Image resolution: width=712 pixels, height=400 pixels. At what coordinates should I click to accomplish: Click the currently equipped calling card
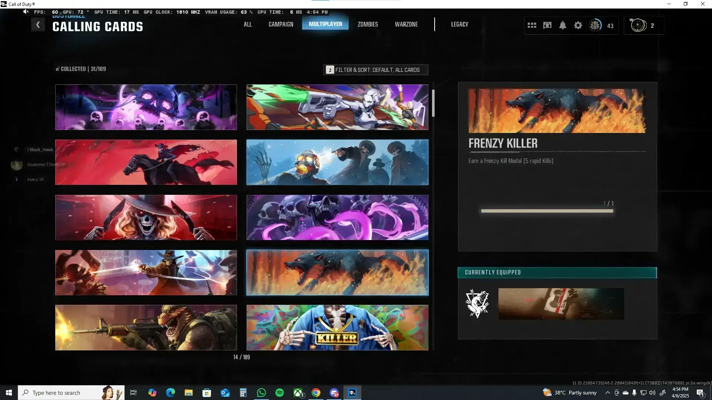point(561,304)
